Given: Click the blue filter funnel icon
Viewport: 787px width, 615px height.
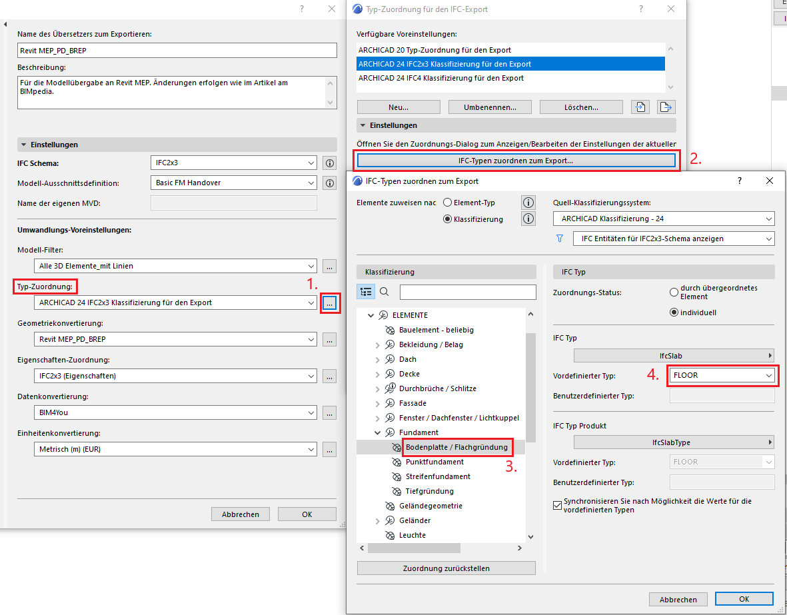Looking at the screenshot, I should point(560,239).
